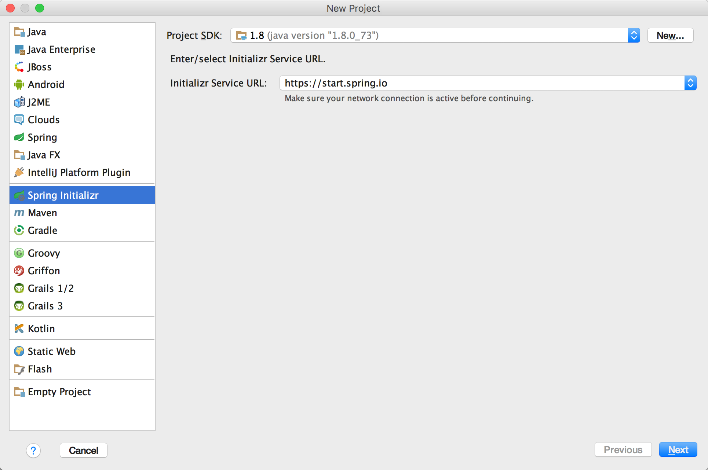708x470 pixels.
Task: Select the Maven 'm' icon
Action: pos(19,213)
